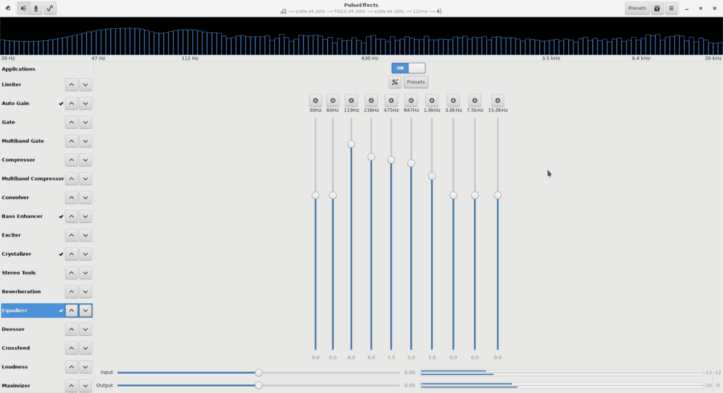Screen dimensions: 723x393
Task: Open the equalizer tools icon beside Presets
Action: [x=395, y=82]
